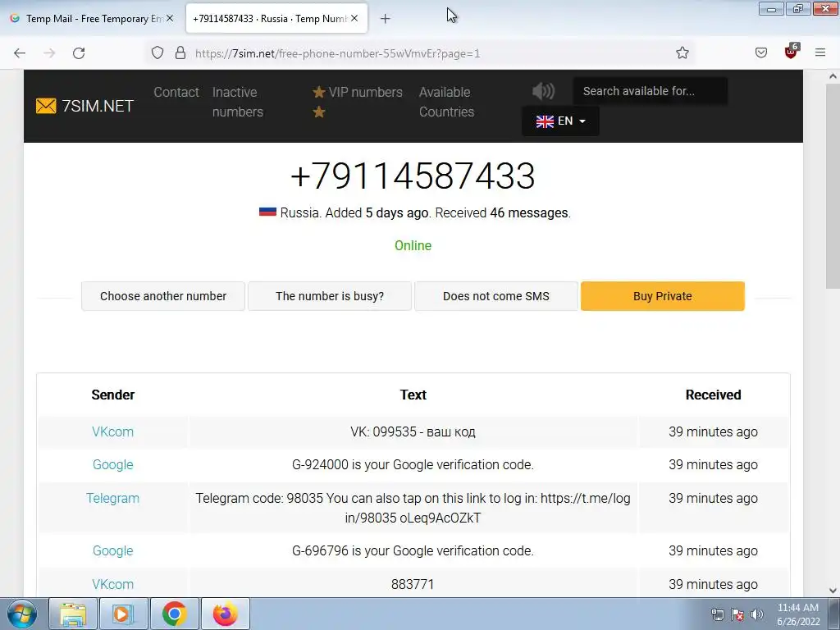Click the Received column header
The width and height of the screenshot is (840, 630).
coord(713,395)
